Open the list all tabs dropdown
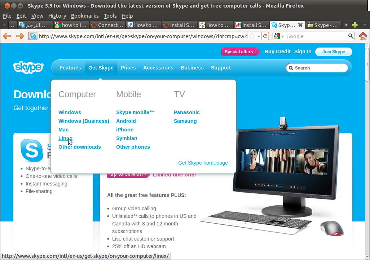The height and width of the screenshot is (260, 370). click(365, 25)
